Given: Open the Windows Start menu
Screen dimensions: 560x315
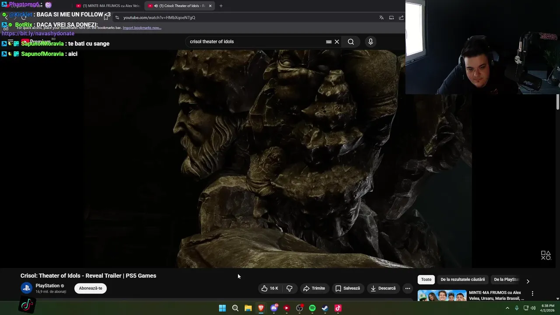Looking at the screenshot, I should 222,308.
